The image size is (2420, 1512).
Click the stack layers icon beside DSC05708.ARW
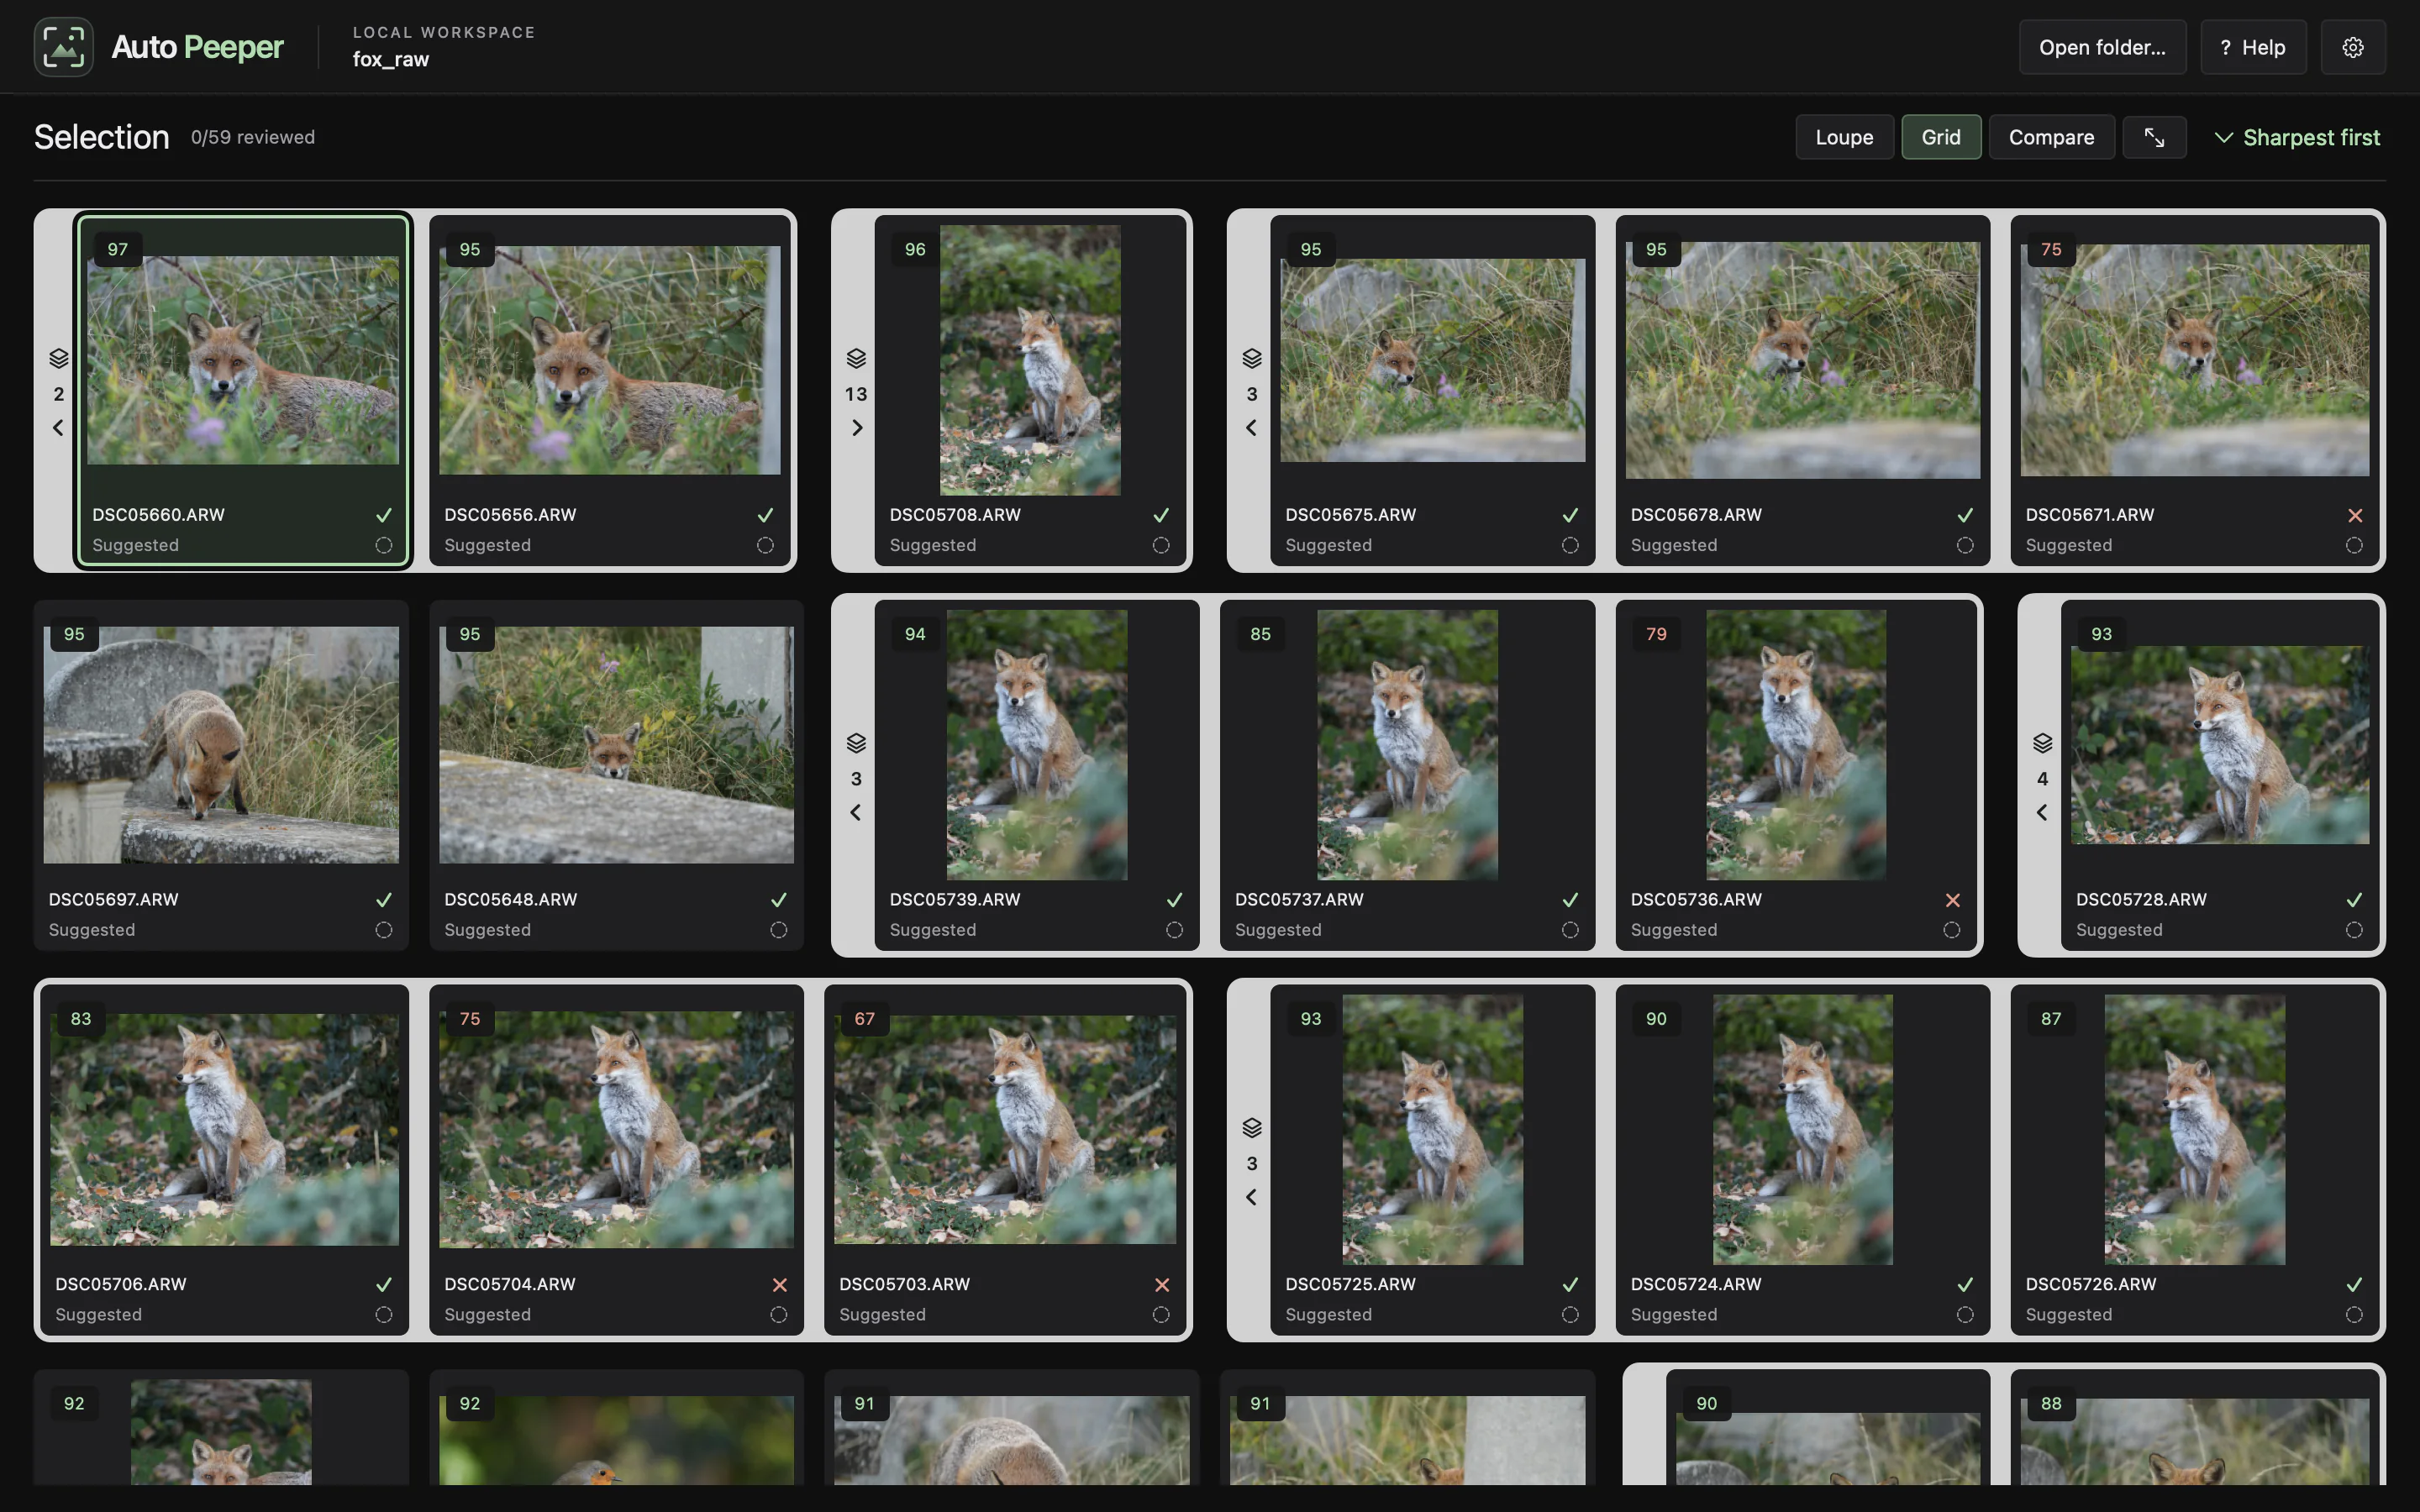[x=856, y=358]
